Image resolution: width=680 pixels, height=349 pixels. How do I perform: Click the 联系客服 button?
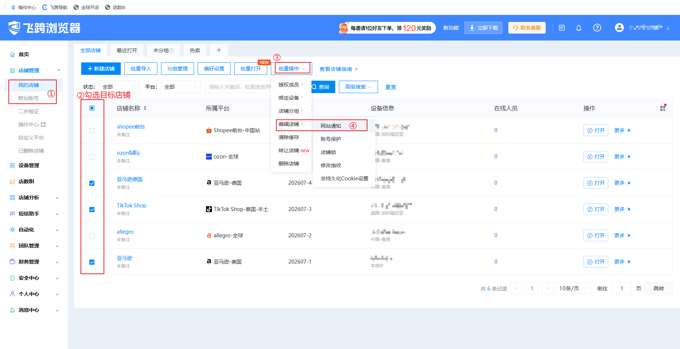point(527,28)
